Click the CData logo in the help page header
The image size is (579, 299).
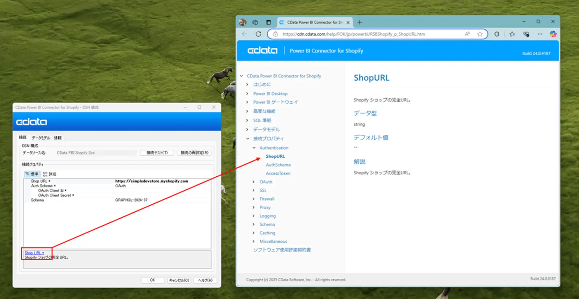pos(262,50)
